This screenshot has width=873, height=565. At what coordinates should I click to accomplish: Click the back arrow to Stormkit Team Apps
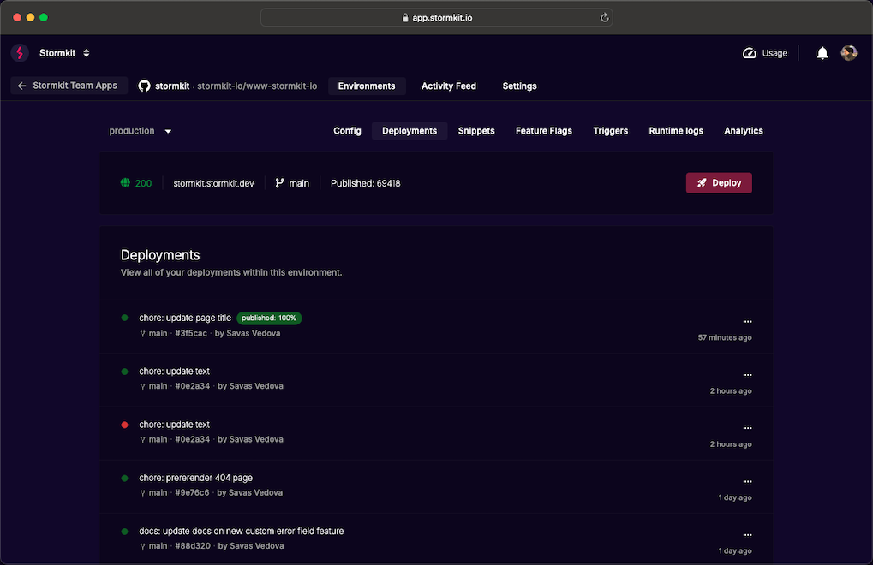[x=21, y=86]
